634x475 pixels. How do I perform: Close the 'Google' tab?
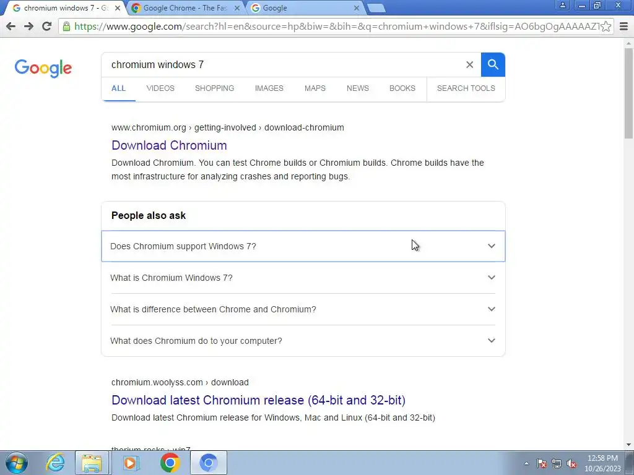356,8
